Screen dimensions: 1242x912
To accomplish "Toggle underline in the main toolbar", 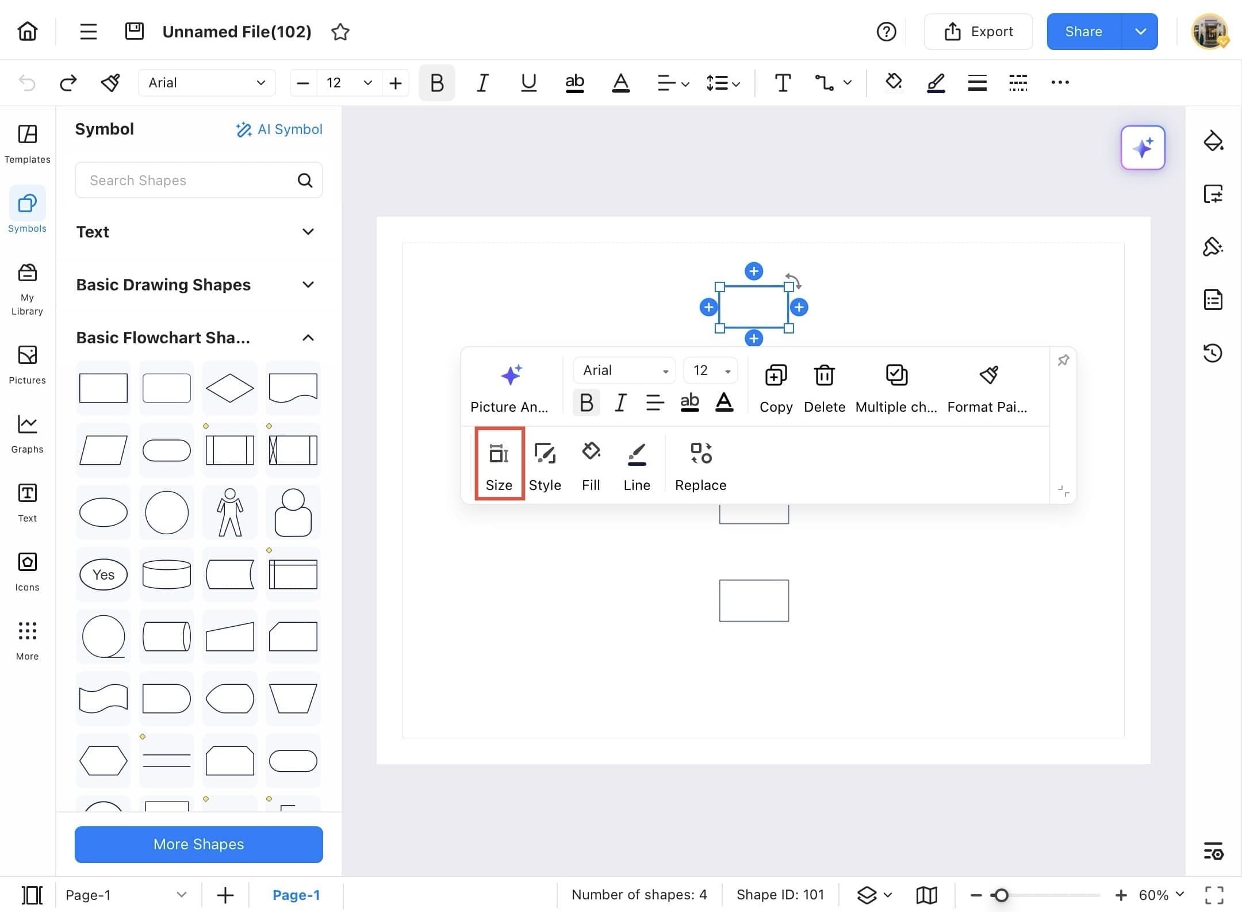I will [528, 83].
